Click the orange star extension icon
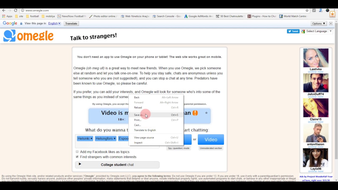The image size is (338, 190). pos(332,14)
